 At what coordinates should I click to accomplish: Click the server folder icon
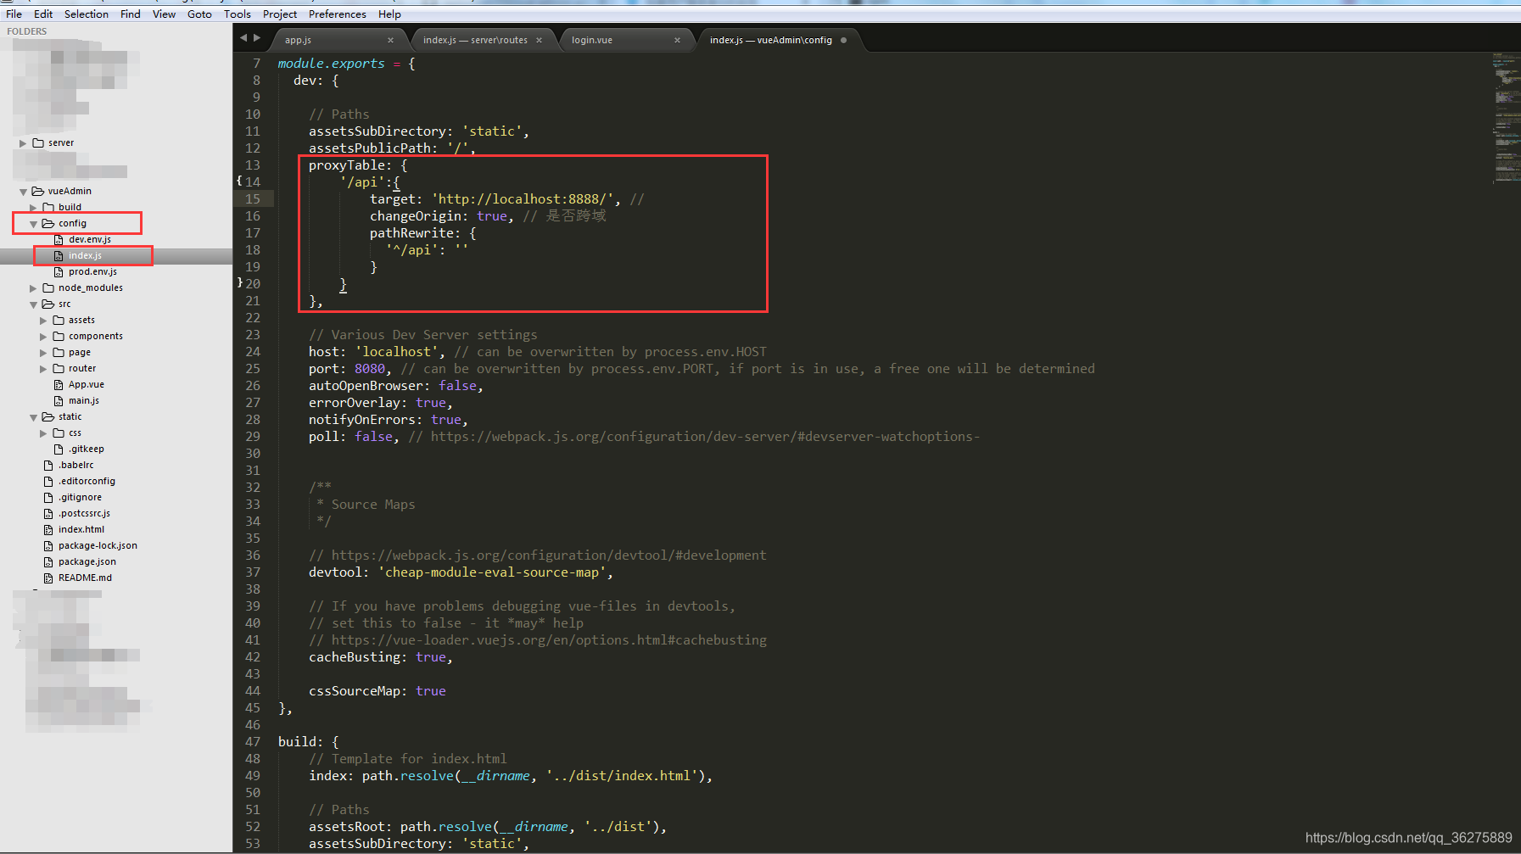(38, 142)
